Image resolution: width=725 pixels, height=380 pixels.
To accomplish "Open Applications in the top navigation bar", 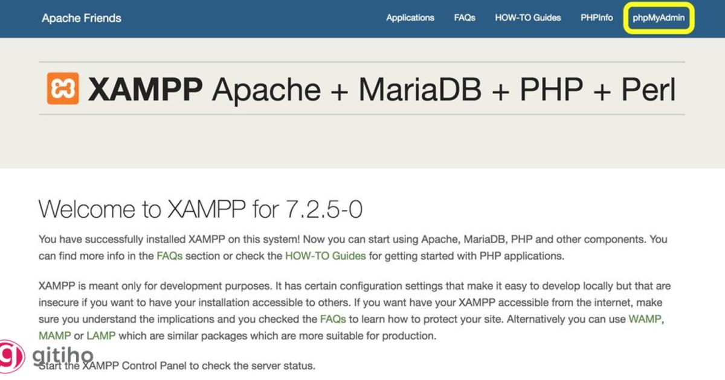I will coord(410,17).
